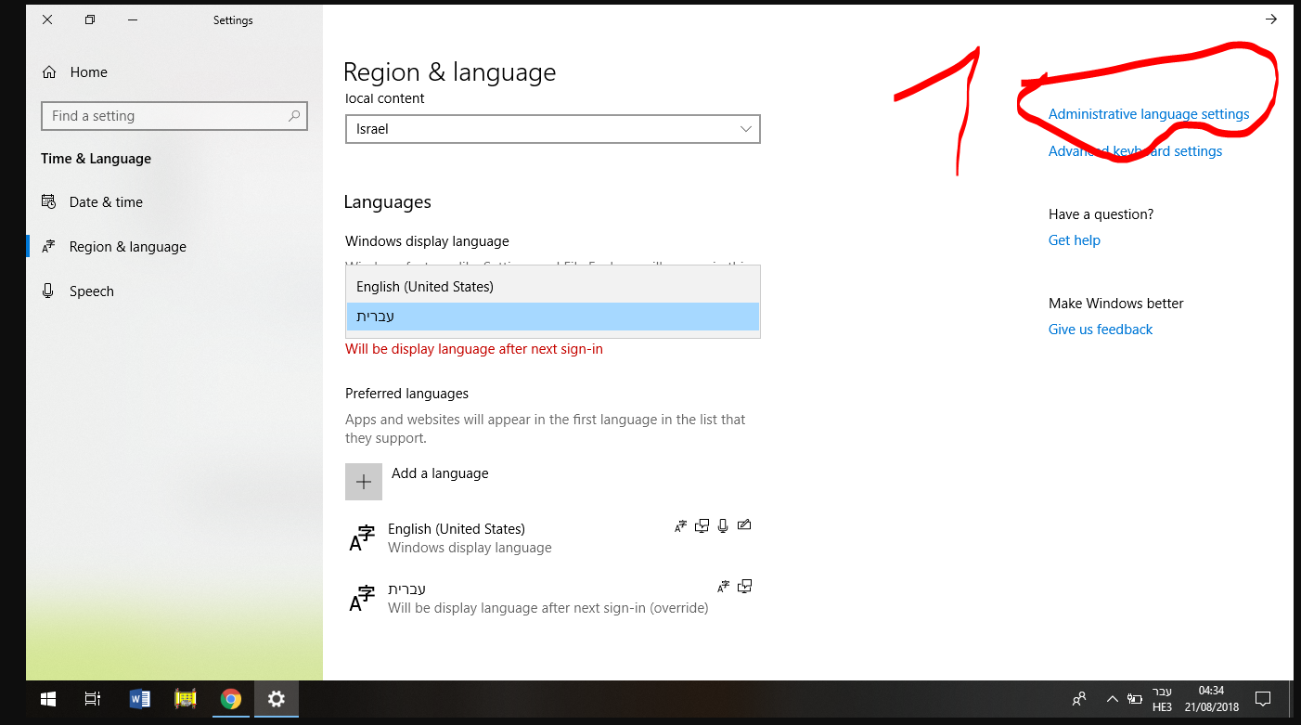Click the battery icon in the system tray
The image size is (1301, 725).
1135,699
